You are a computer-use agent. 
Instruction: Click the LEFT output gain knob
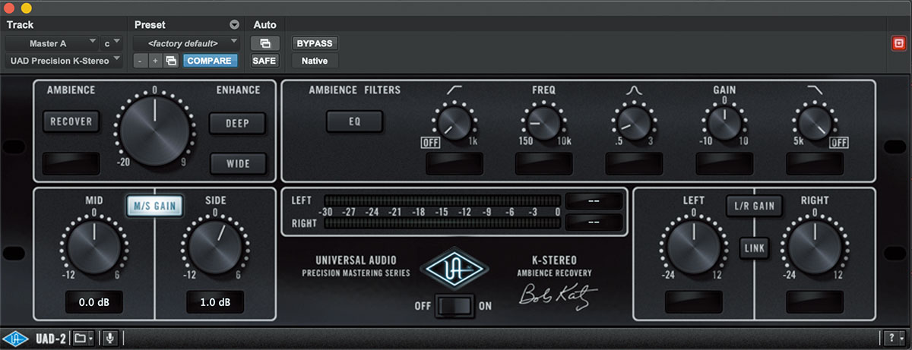click(693, 248)
